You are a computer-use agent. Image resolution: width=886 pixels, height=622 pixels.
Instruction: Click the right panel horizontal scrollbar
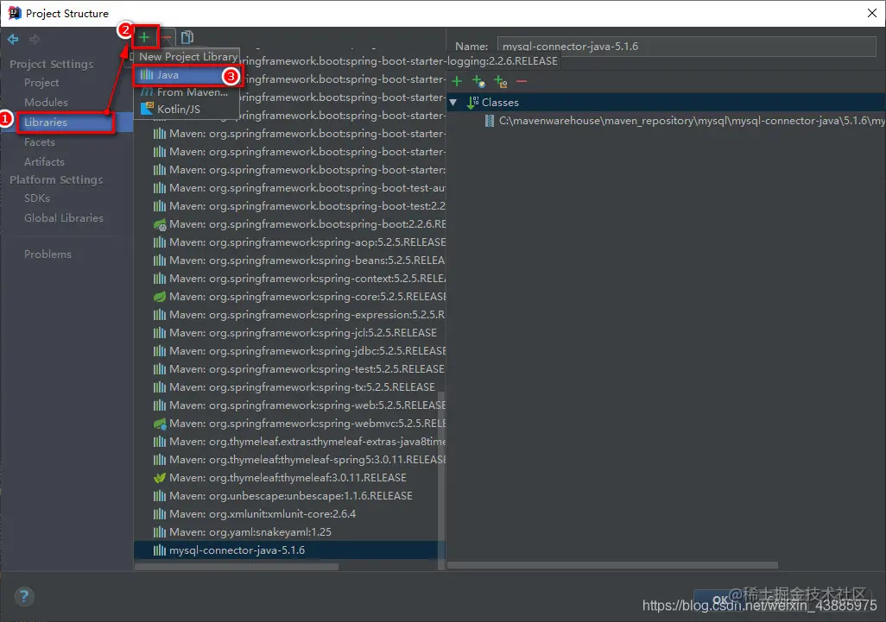(612, 565)
